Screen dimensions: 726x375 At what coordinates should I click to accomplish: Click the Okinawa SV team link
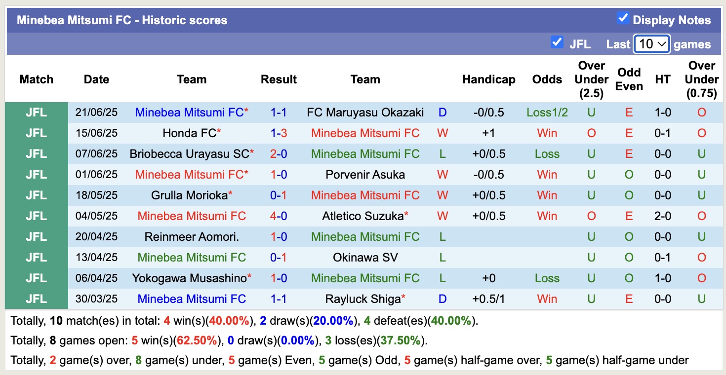tap(365, 258)
